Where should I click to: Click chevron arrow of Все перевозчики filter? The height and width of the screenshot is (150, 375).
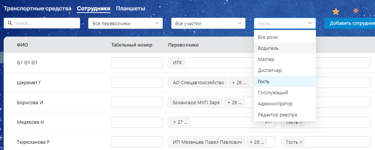tap(157, 23)
